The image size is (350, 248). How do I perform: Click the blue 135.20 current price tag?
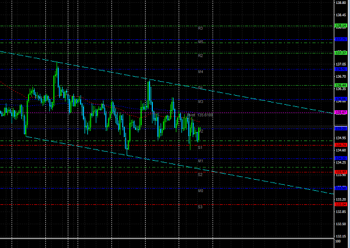[341, 129]
